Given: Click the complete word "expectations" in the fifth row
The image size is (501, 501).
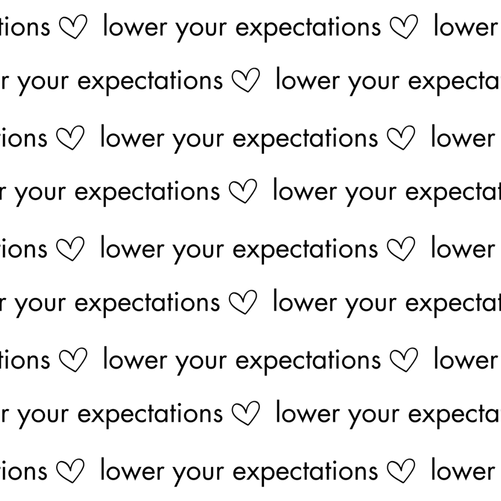Looking at the screenshot, I should click(305, 250).
